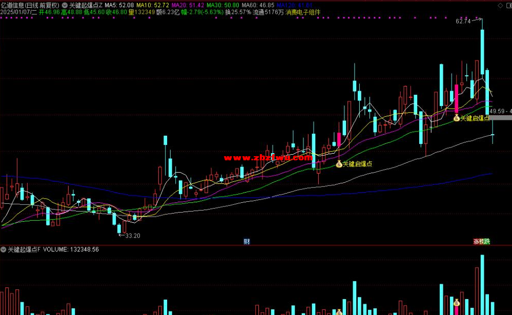Click the green 跌 badge
The image size is (512, 315).
(487, 242)
